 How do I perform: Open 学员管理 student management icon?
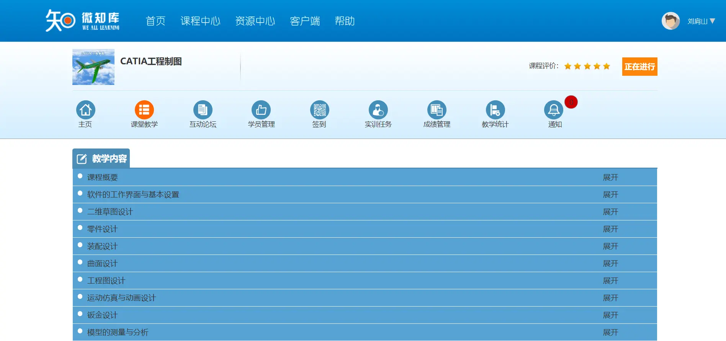[261, 110]
